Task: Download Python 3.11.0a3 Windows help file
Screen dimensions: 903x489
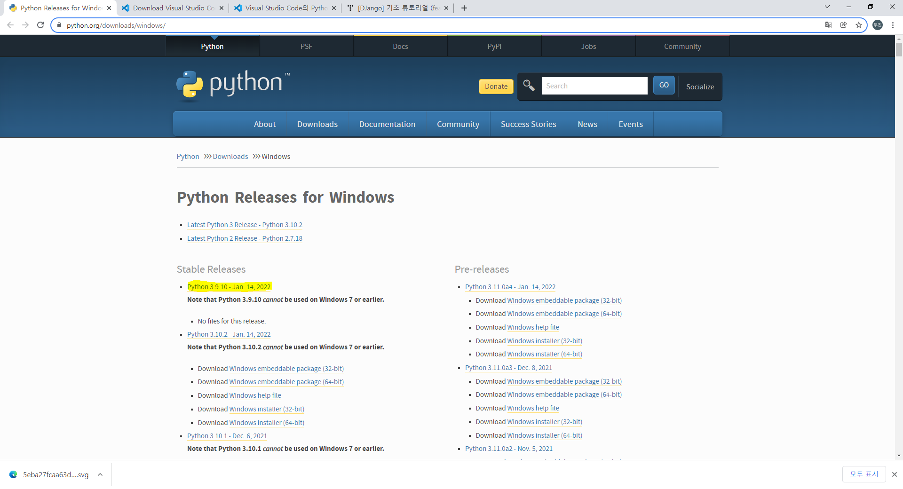Action: pos(533,409)
